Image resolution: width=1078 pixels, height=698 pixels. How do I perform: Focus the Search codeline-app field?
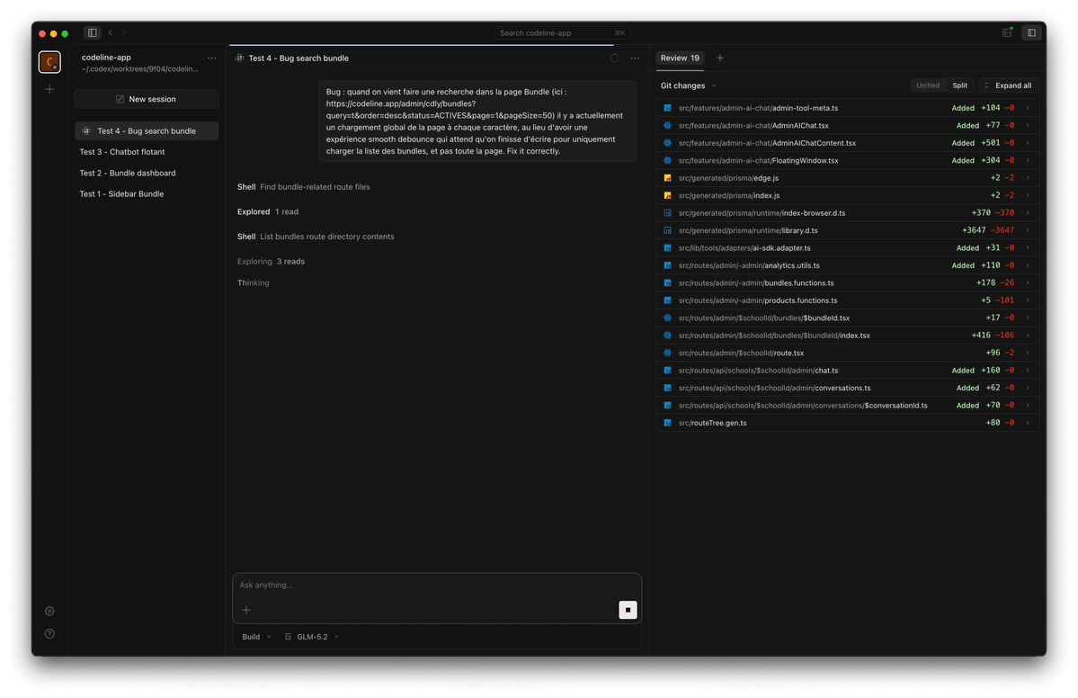(562, 33)
